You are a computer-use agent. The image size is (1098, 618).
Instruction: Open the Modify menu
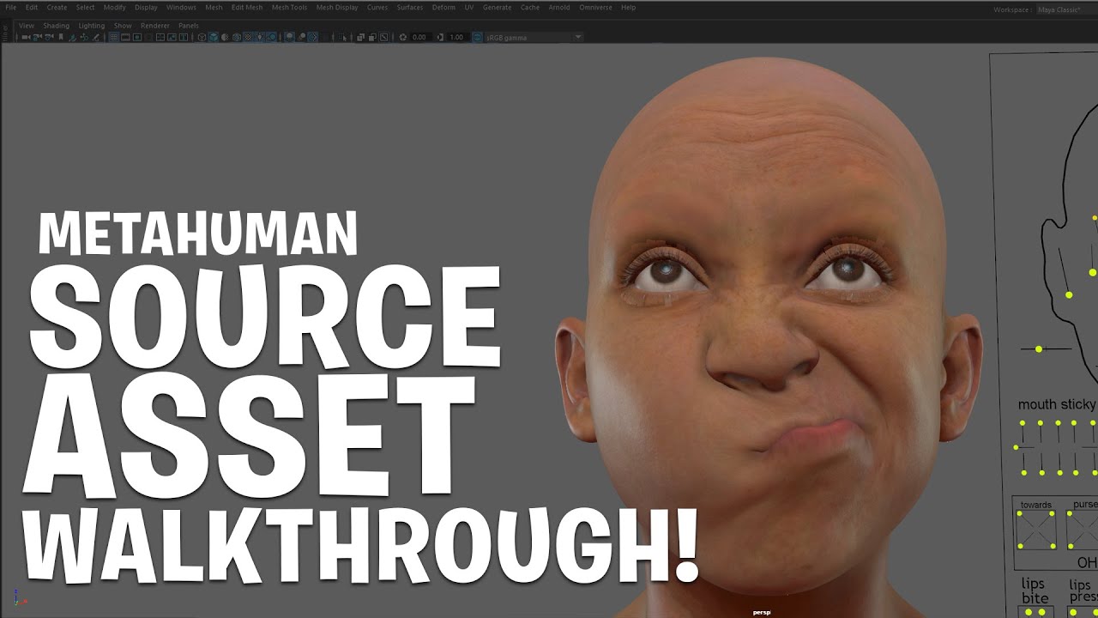[115, 8]
